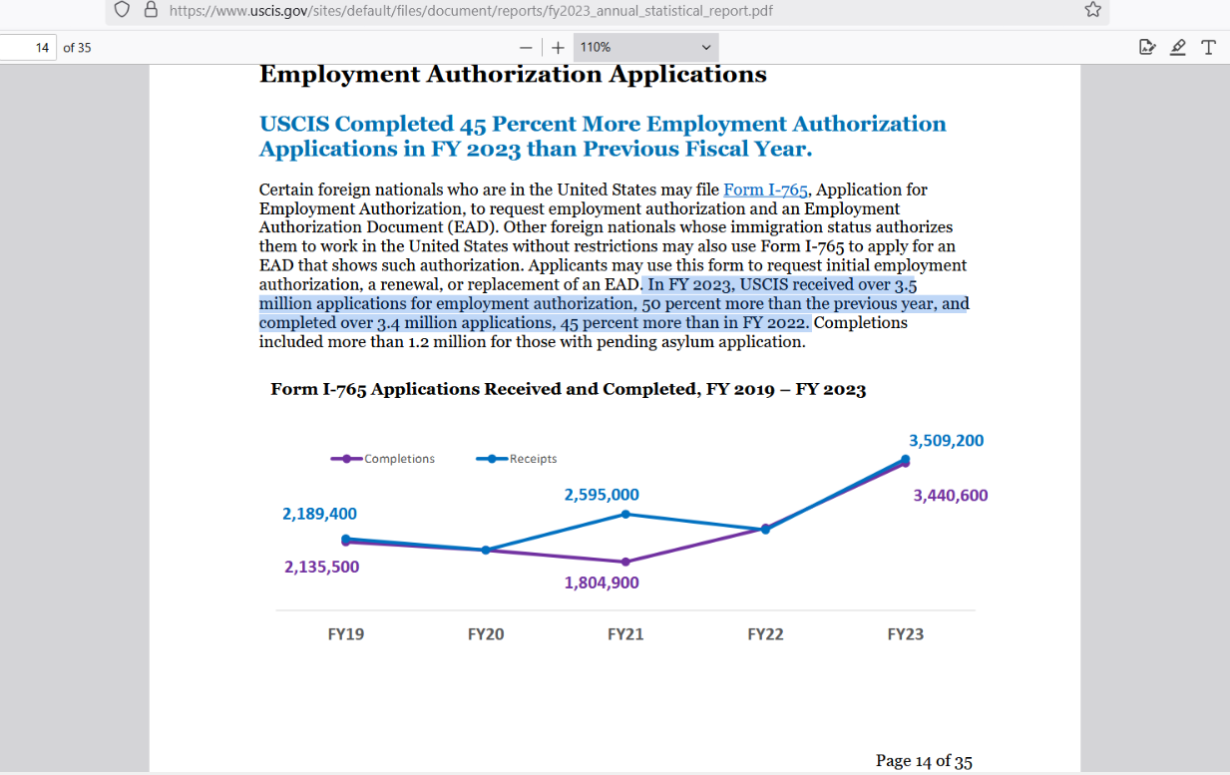Click the 2,135,500 data label

[321, 567]
